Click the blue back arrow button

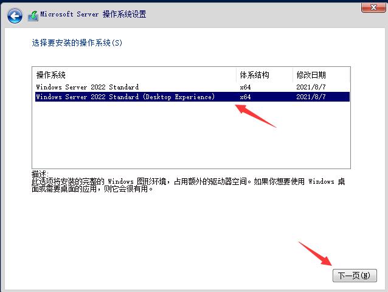click(x=15, y=15)
